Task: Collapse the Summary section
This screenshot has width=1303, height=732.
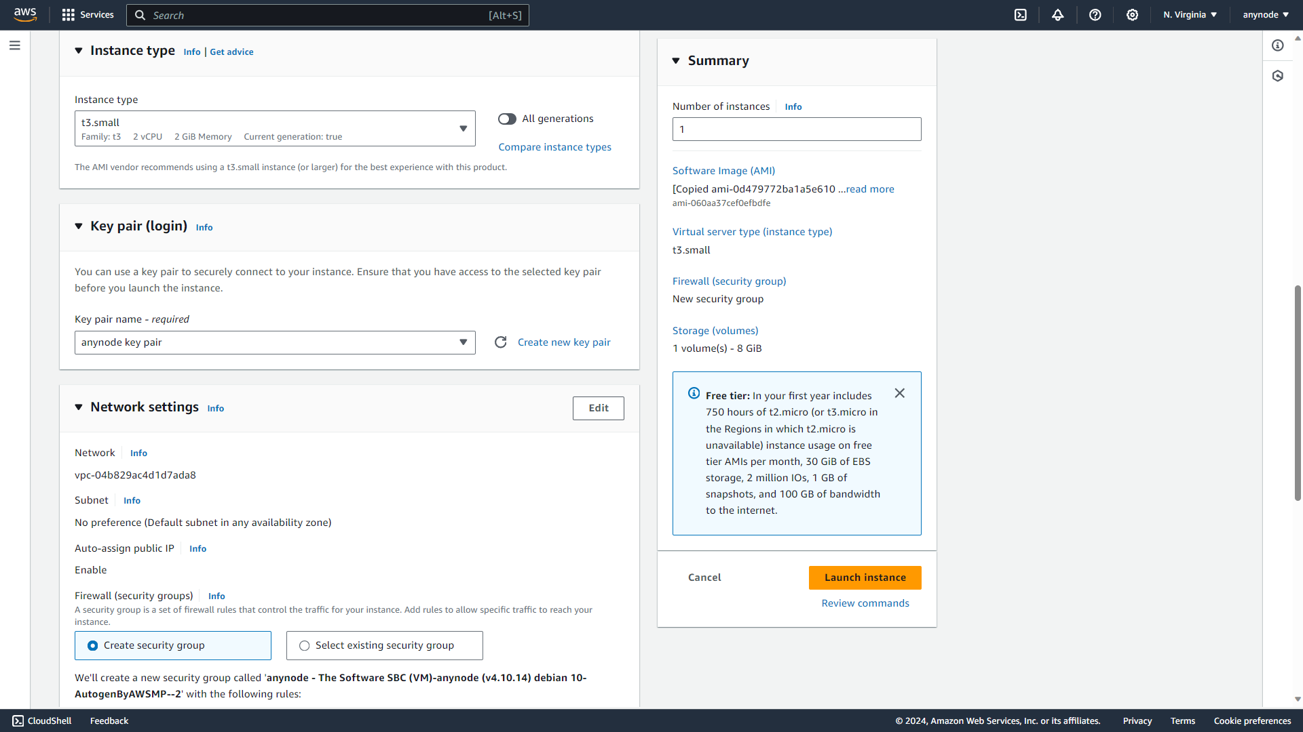Action: click(676, 60)
